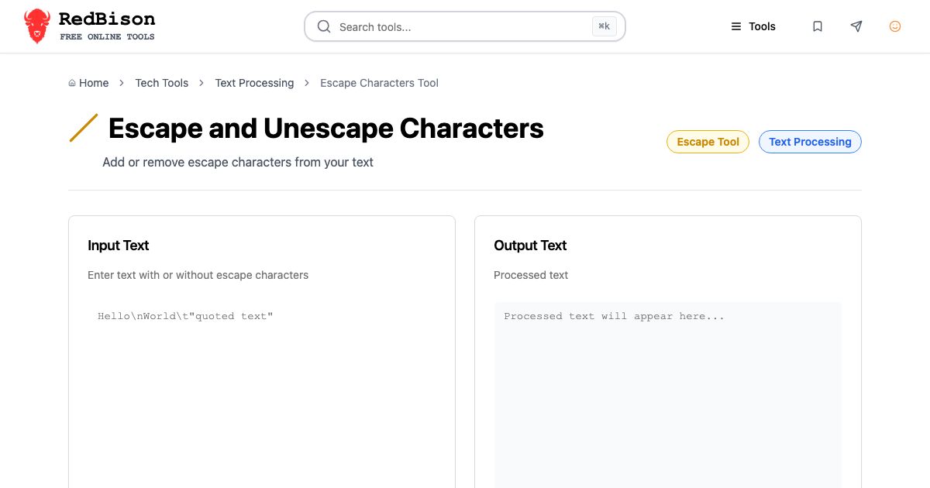Image resolution: width=930 pixels, height=488 pixels.
Task: Click the RedBison site name text
Action: point(107,19)
